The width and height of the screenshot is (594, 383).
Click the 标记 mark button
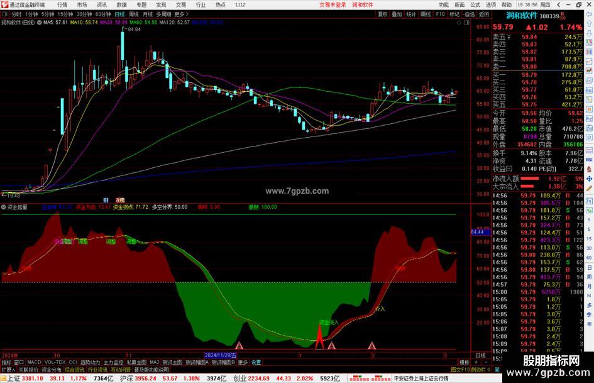[454, 14]
